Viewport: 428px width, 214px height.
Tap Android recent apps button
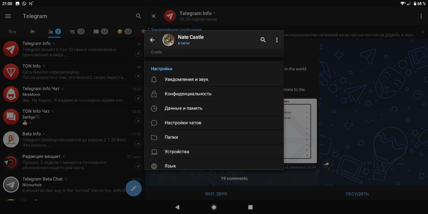pyautogui.click(x=250, y=207)
